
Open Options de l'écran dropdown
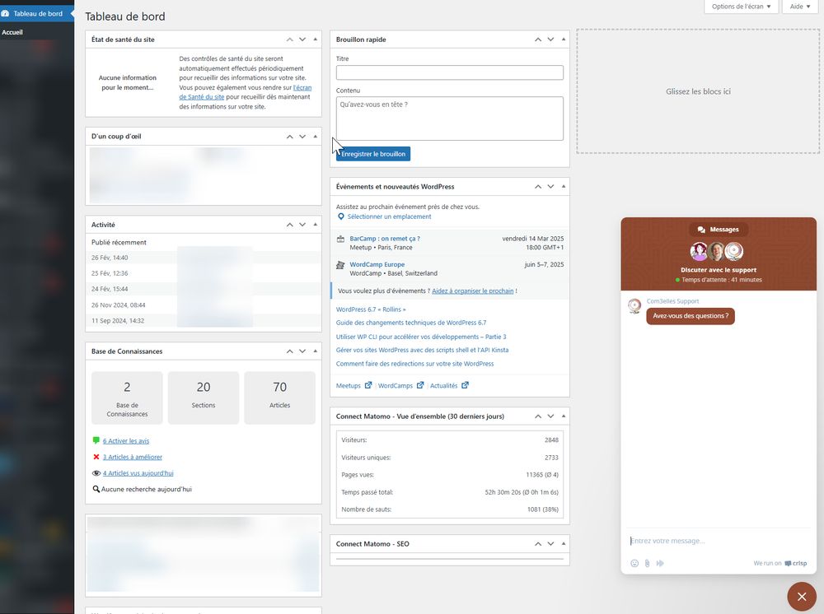tap(741, 7)
